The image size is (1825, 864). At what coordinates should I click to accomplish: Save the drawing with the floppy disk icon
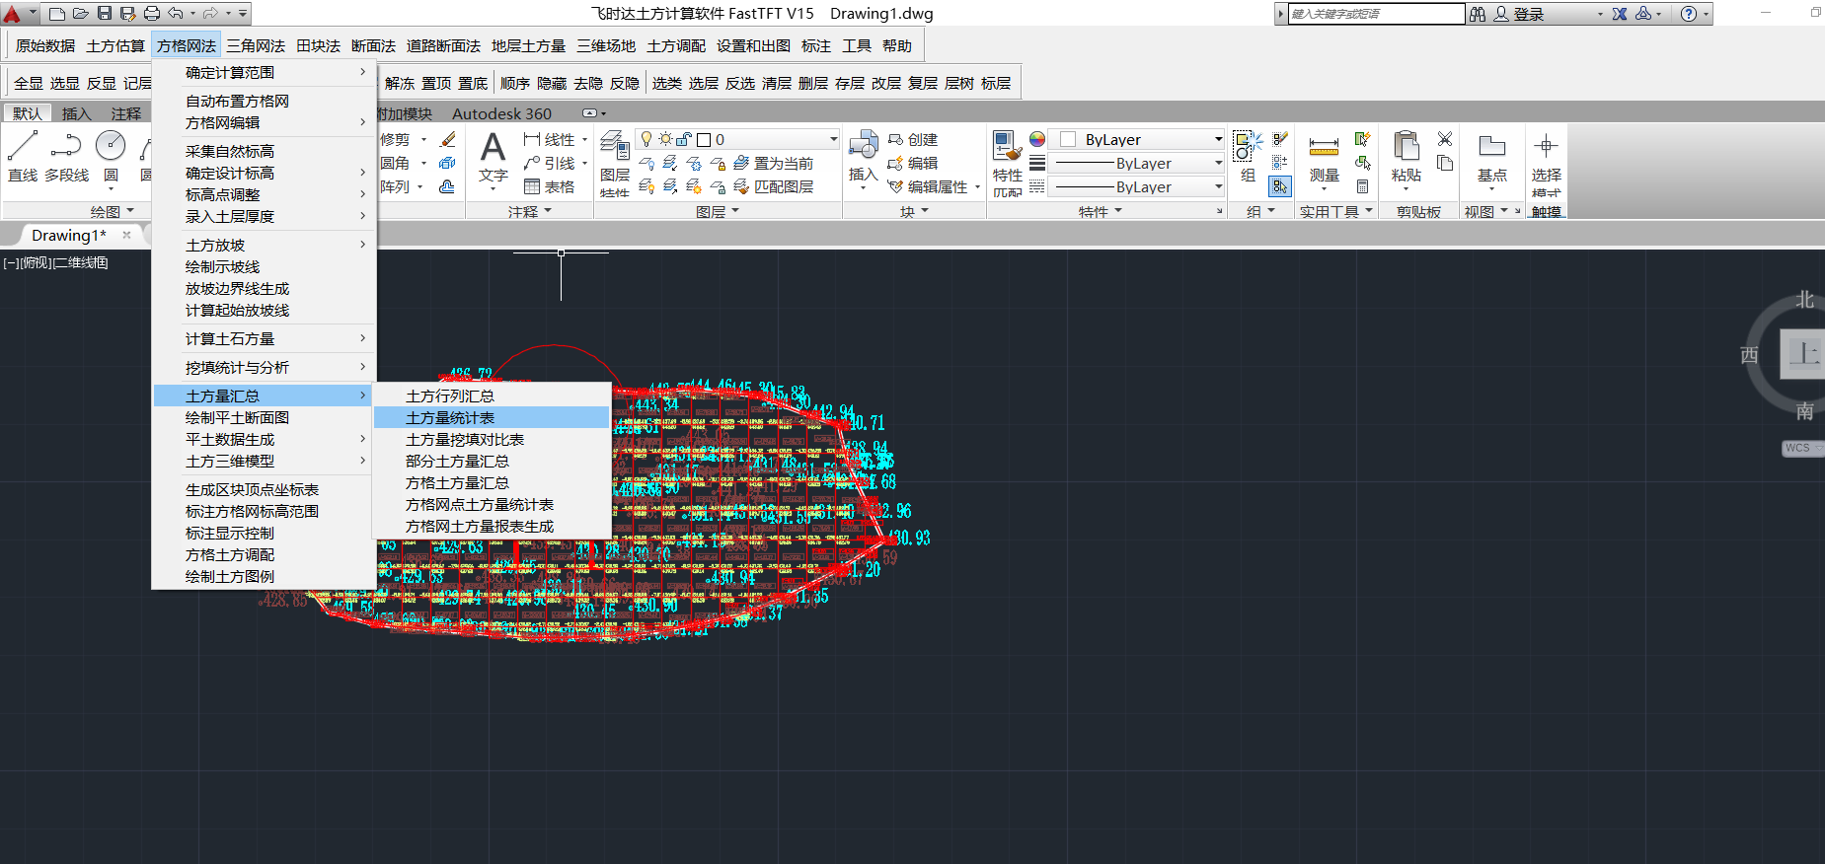click(105, 14)
